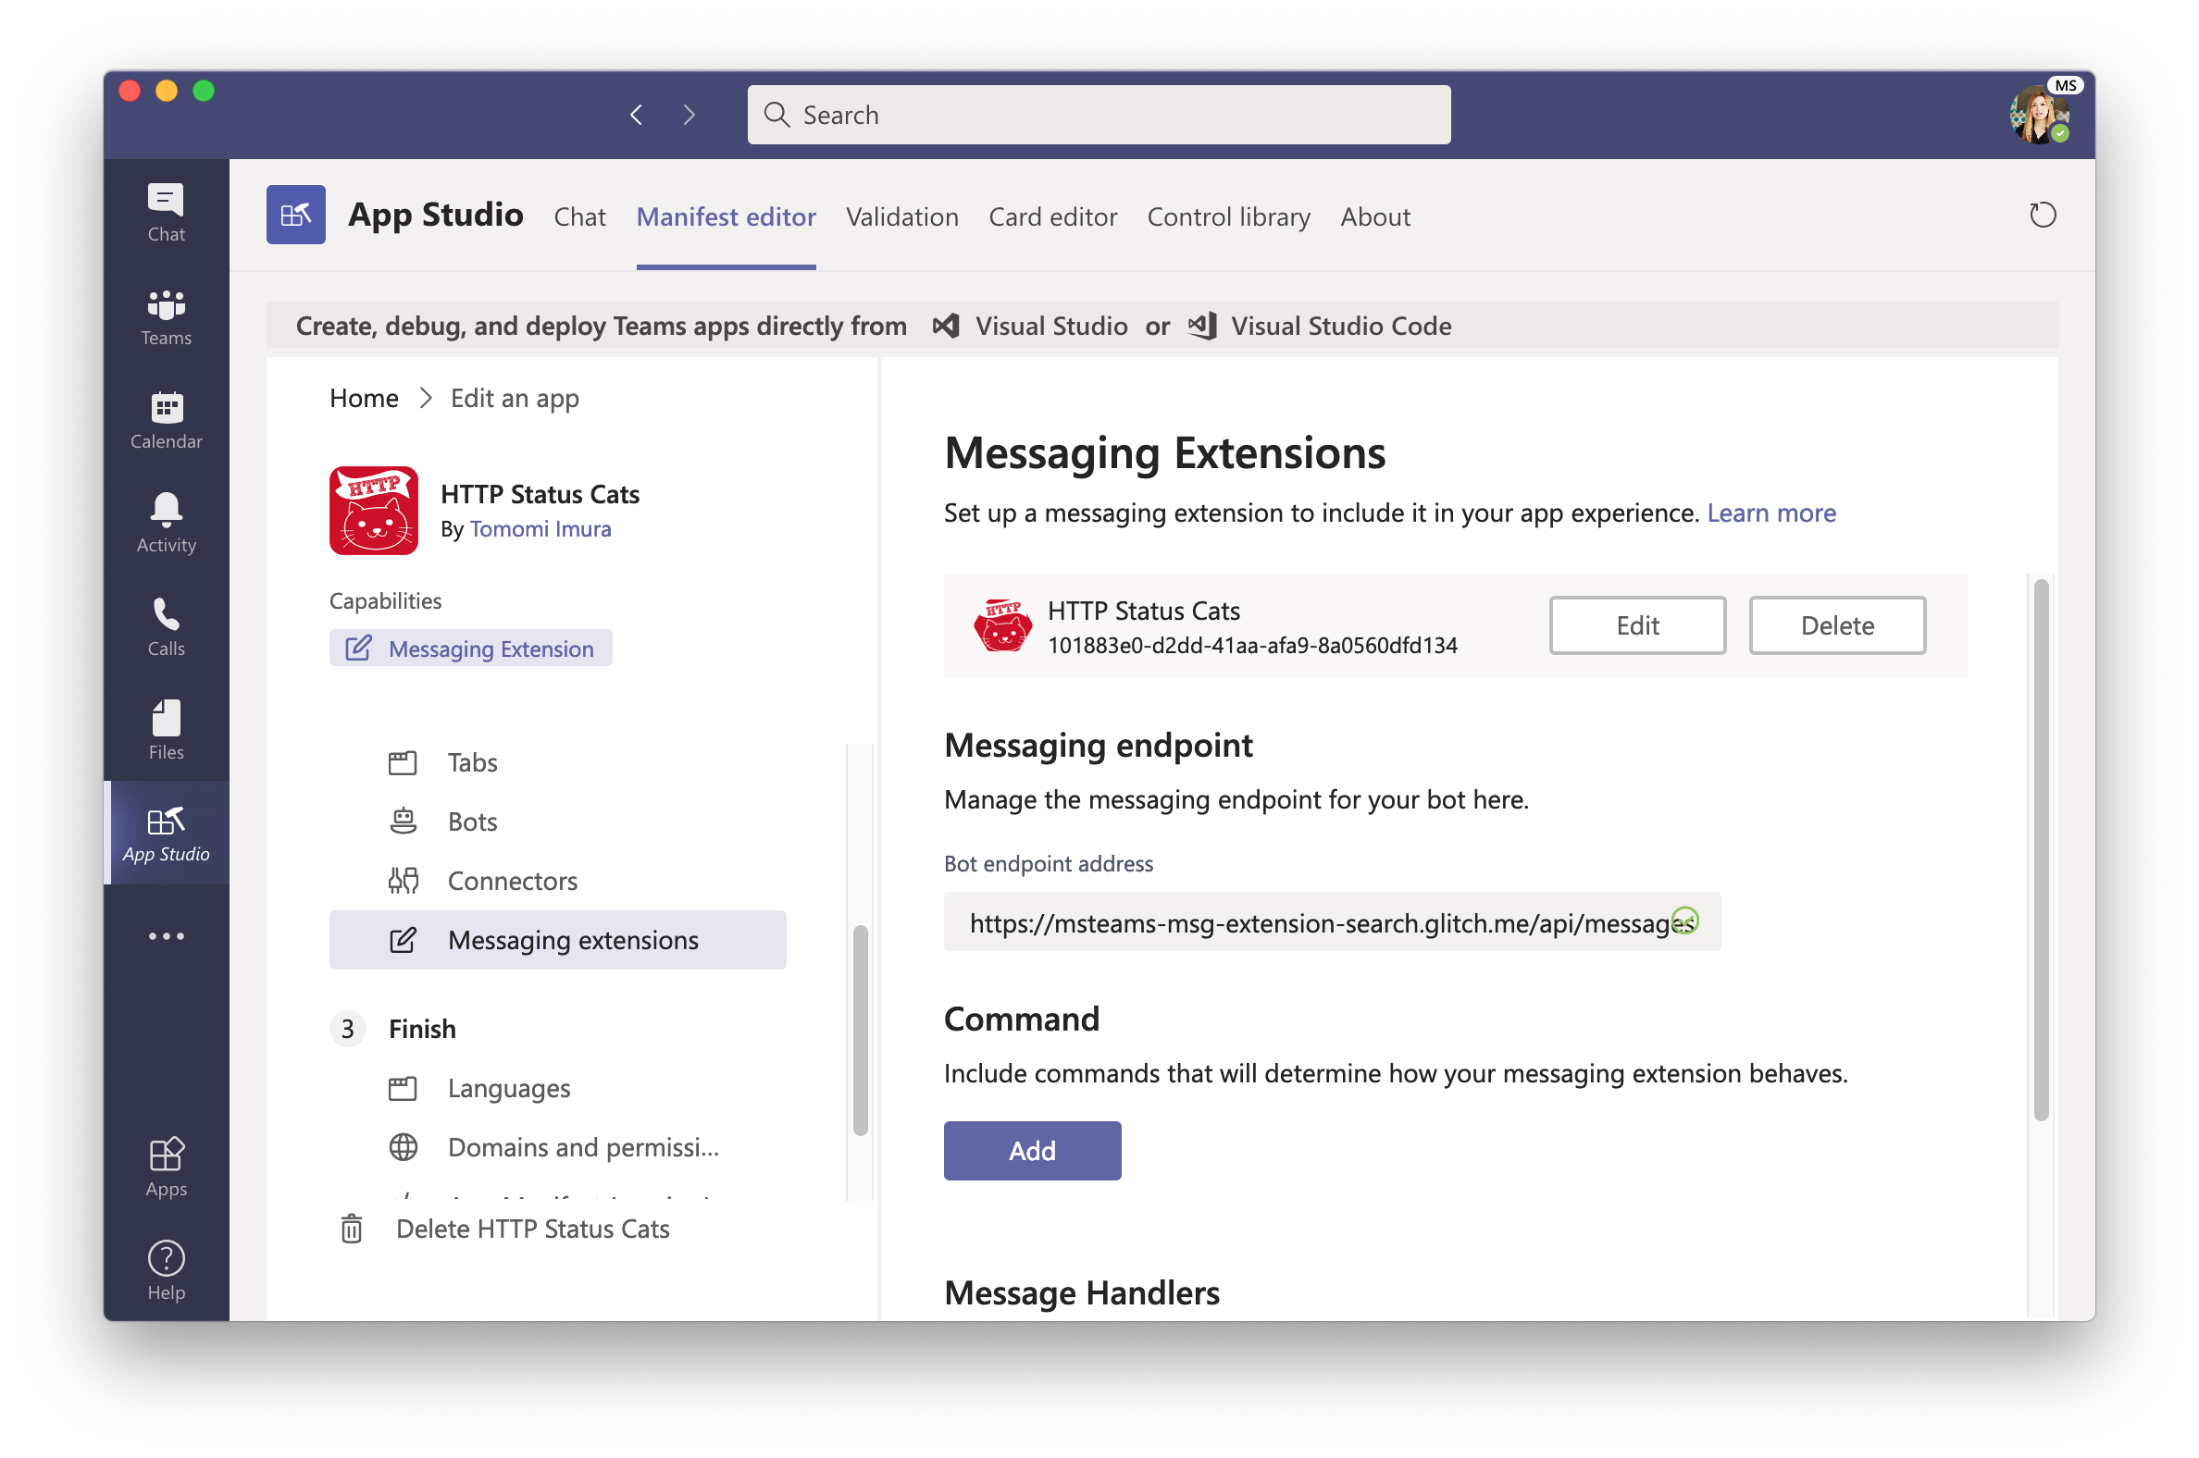Go to Calendar in sidebar
2199x1458 pixels.
pyautogui.click(x=166, y=419)
